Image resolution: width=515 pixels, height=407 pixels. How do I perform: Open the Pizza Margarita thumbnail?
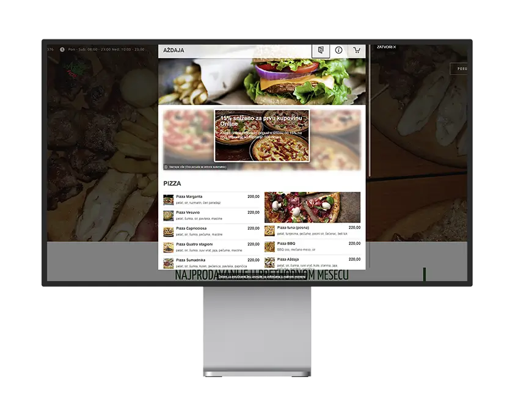169,200
